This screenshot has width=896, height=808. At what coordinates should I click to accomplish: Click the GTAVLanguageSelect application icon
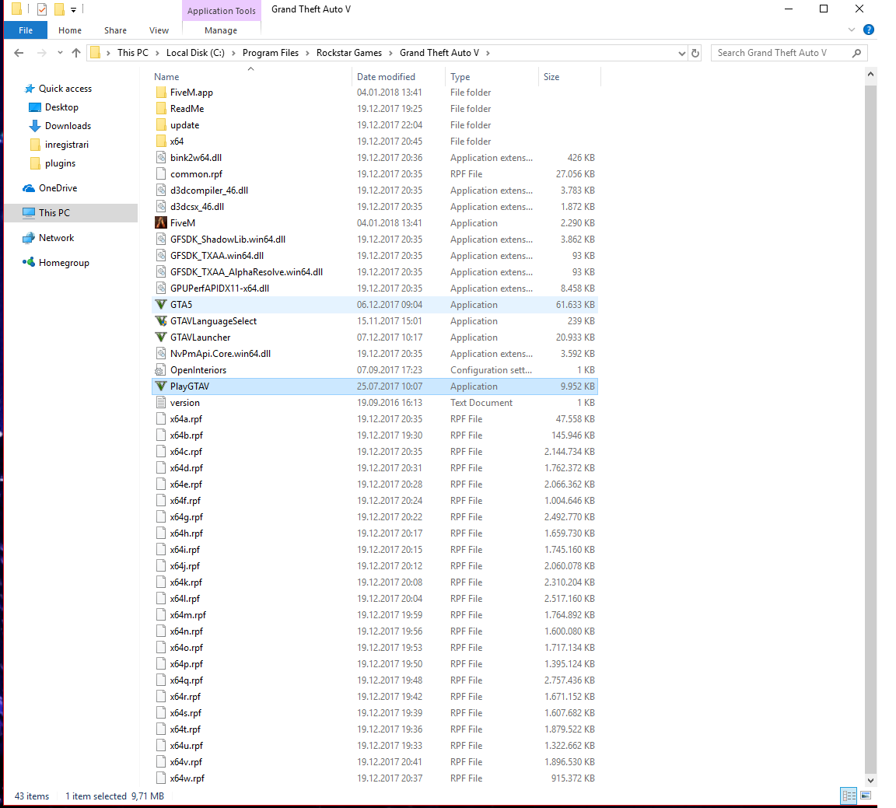(160, 321)
